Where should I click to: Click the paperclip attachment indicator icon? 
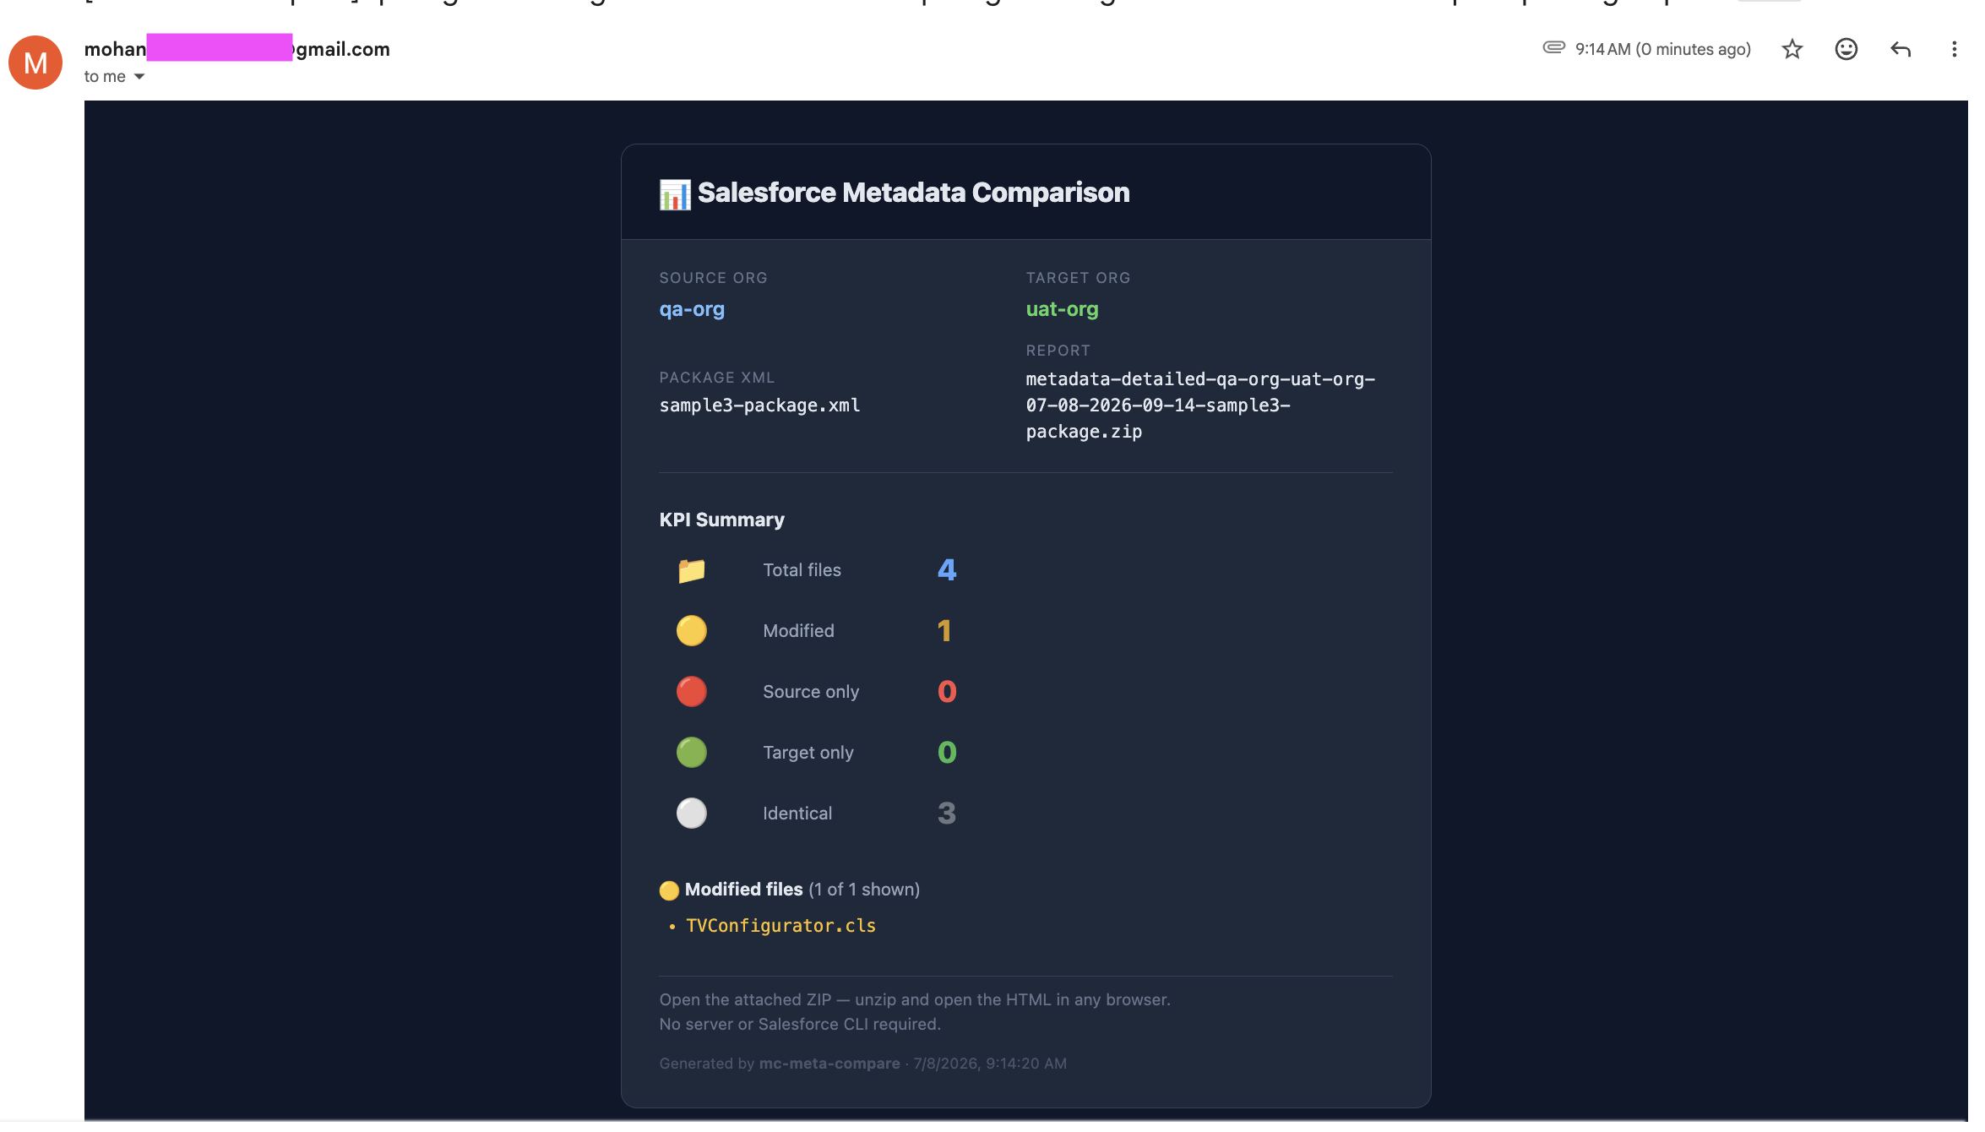[x=1553, y=47]
